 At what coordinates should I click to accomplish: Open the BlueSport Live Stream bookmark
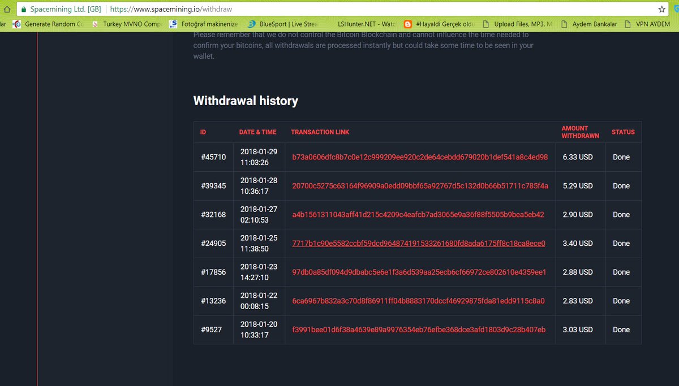pyautogui.click(x=283, y=24)
